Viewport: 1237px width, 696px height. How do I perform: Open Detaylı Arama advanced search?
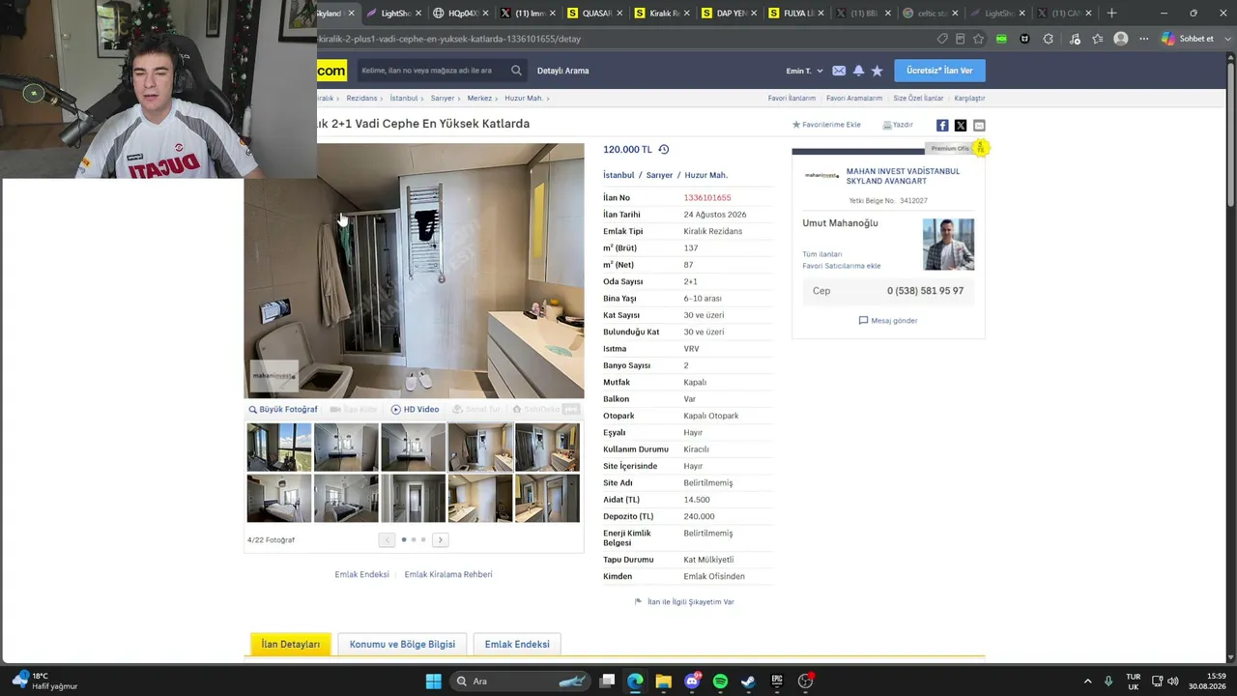pyautogui.click(x=562, y=71)
